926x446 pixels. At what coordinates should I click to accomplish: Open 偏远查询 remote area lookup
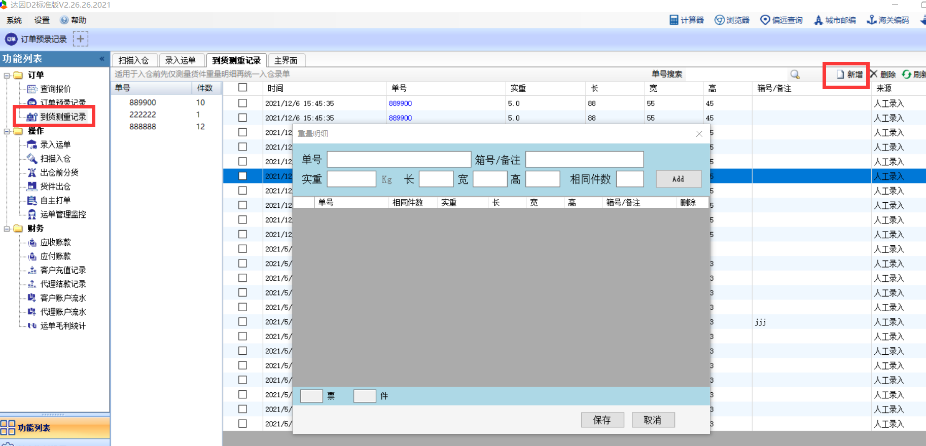(781, 20)
